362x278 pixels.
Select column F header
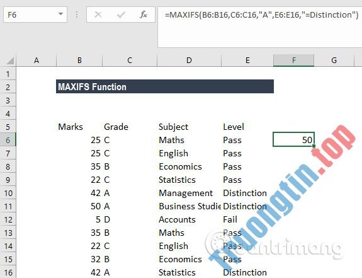click(x=293, y=61)
